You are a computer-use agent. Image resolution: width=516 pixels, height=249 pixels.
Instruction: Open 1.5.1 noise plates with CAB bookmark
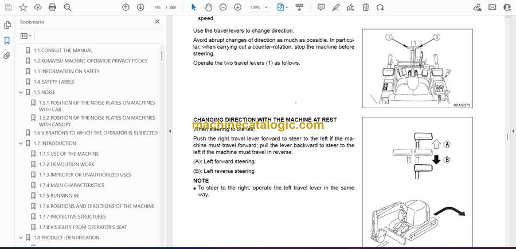tap(97, 106)
